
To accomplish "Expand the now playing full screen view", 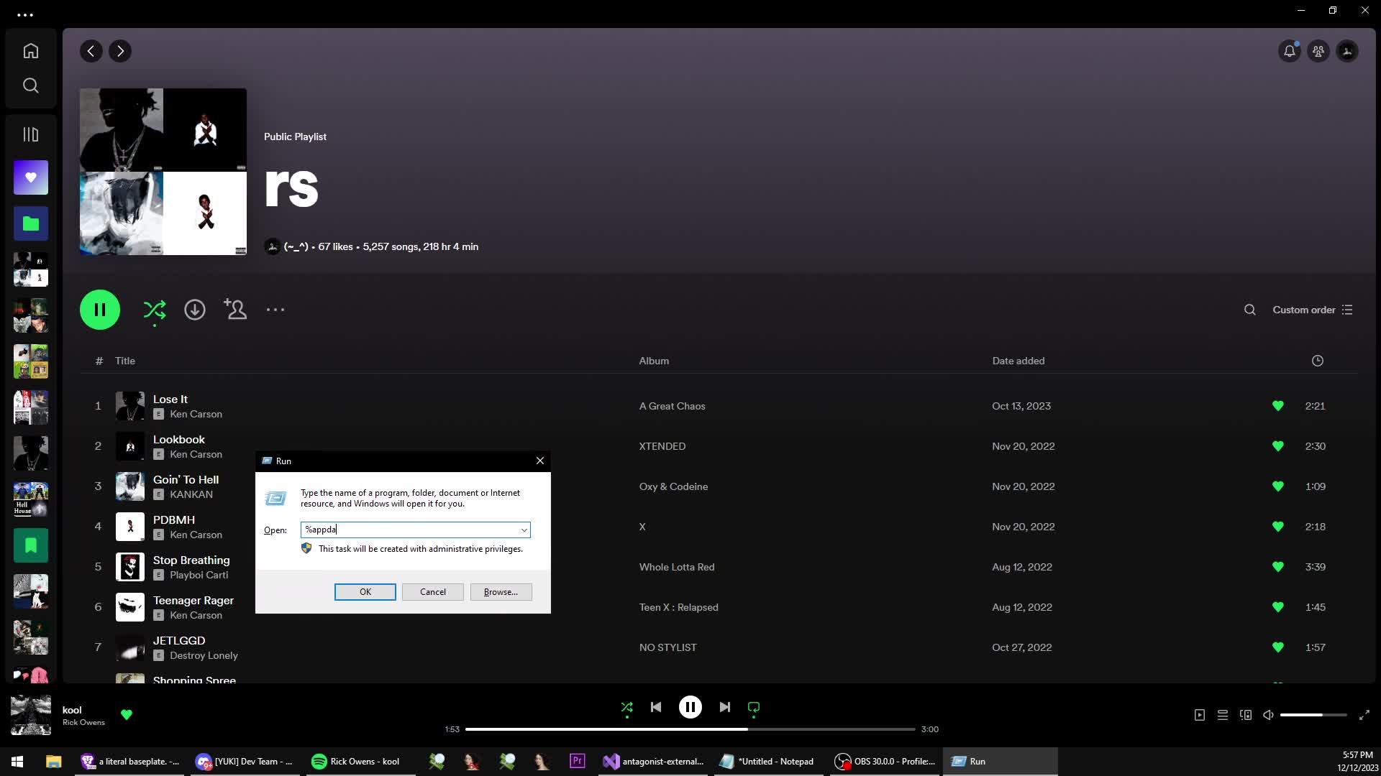I will [1364, 716].
